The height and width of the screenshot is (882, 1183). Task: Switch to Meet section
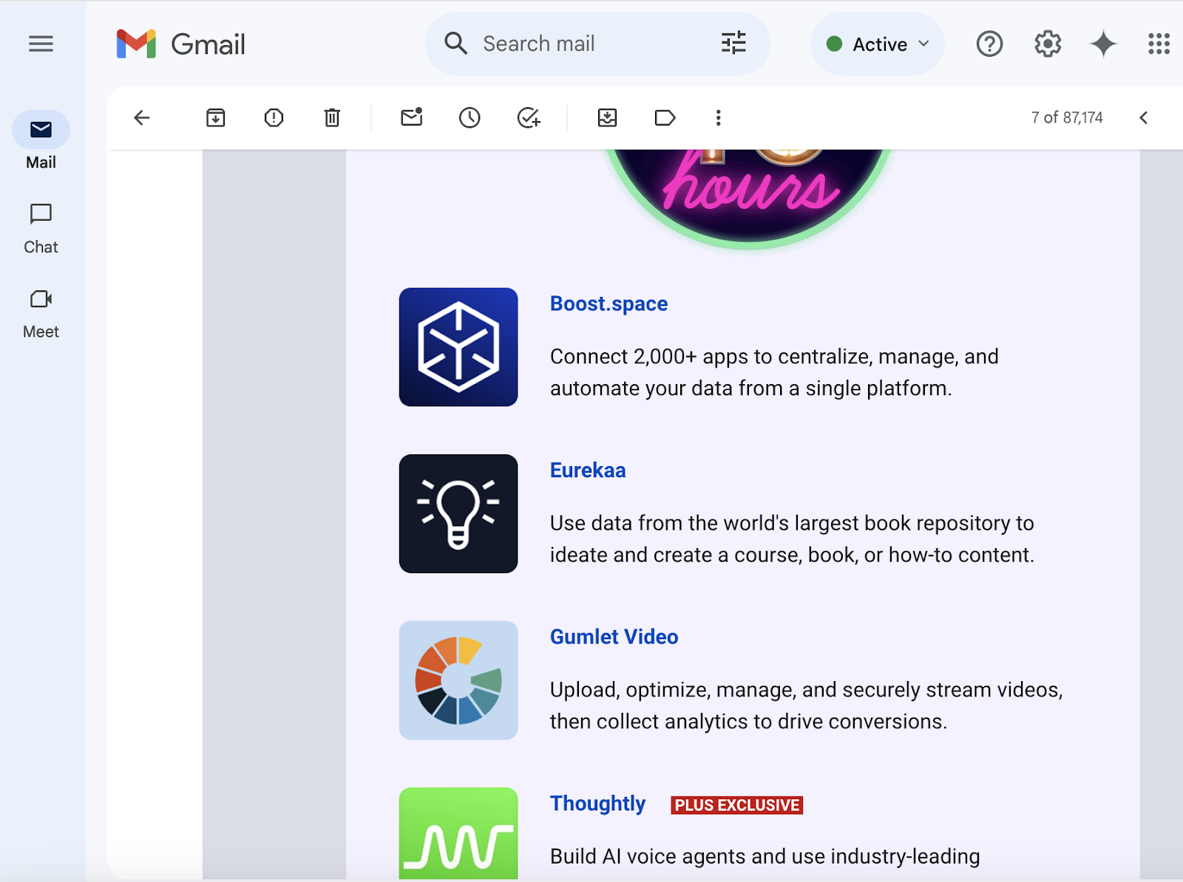click(x=41, y=314)
